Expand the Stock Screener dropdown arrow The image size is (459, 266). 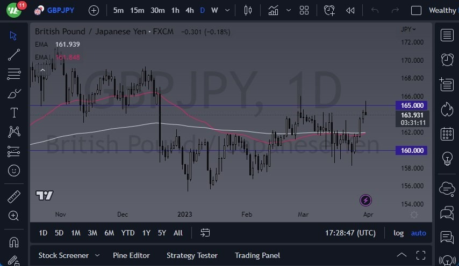(x=97, y=255)
